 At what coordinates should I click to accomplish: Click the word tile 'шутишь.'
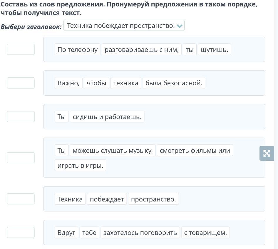(214, 50)
